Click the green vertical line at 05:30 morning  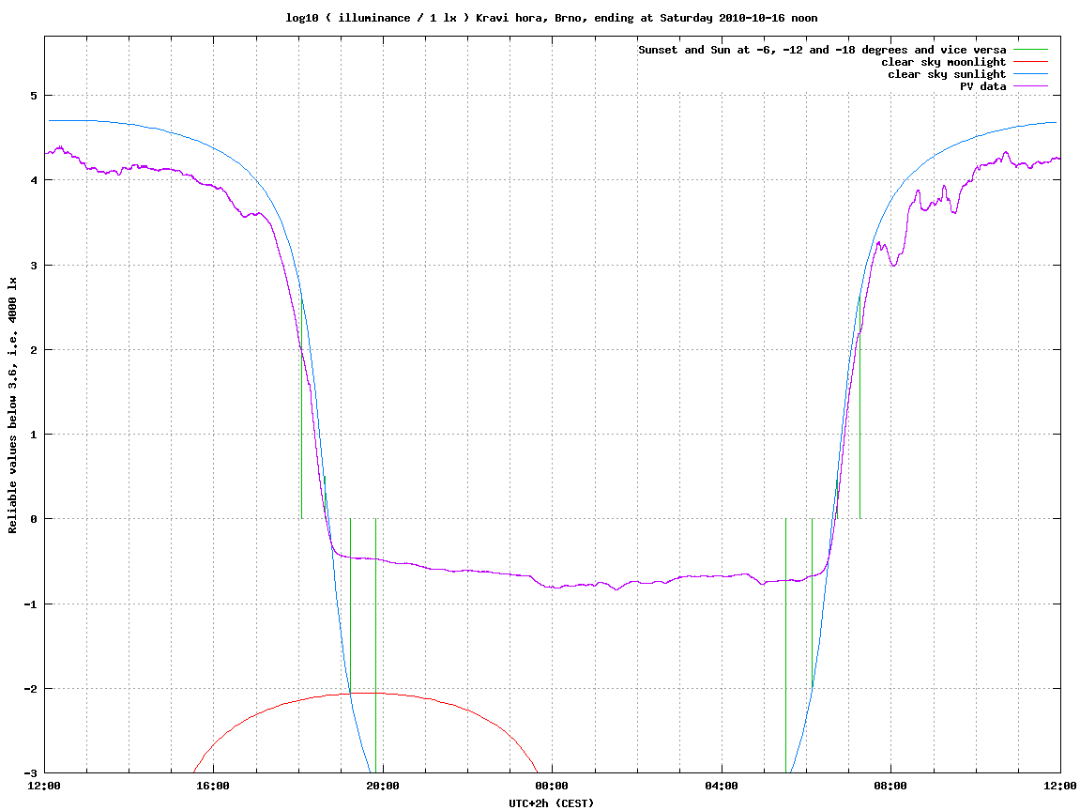tap(786, 646)
